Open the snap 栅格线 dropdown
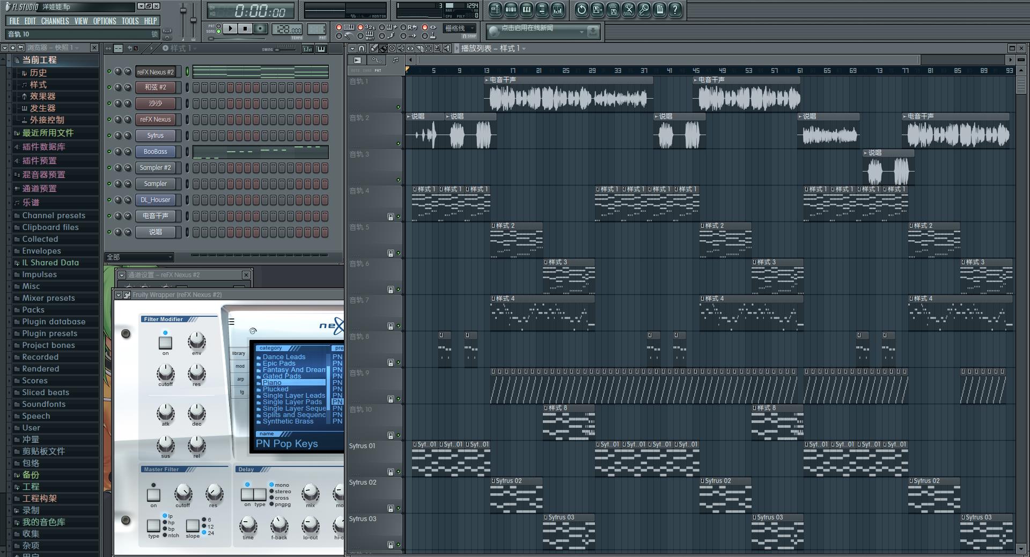Screen dimensions: 1030x557 460,28
